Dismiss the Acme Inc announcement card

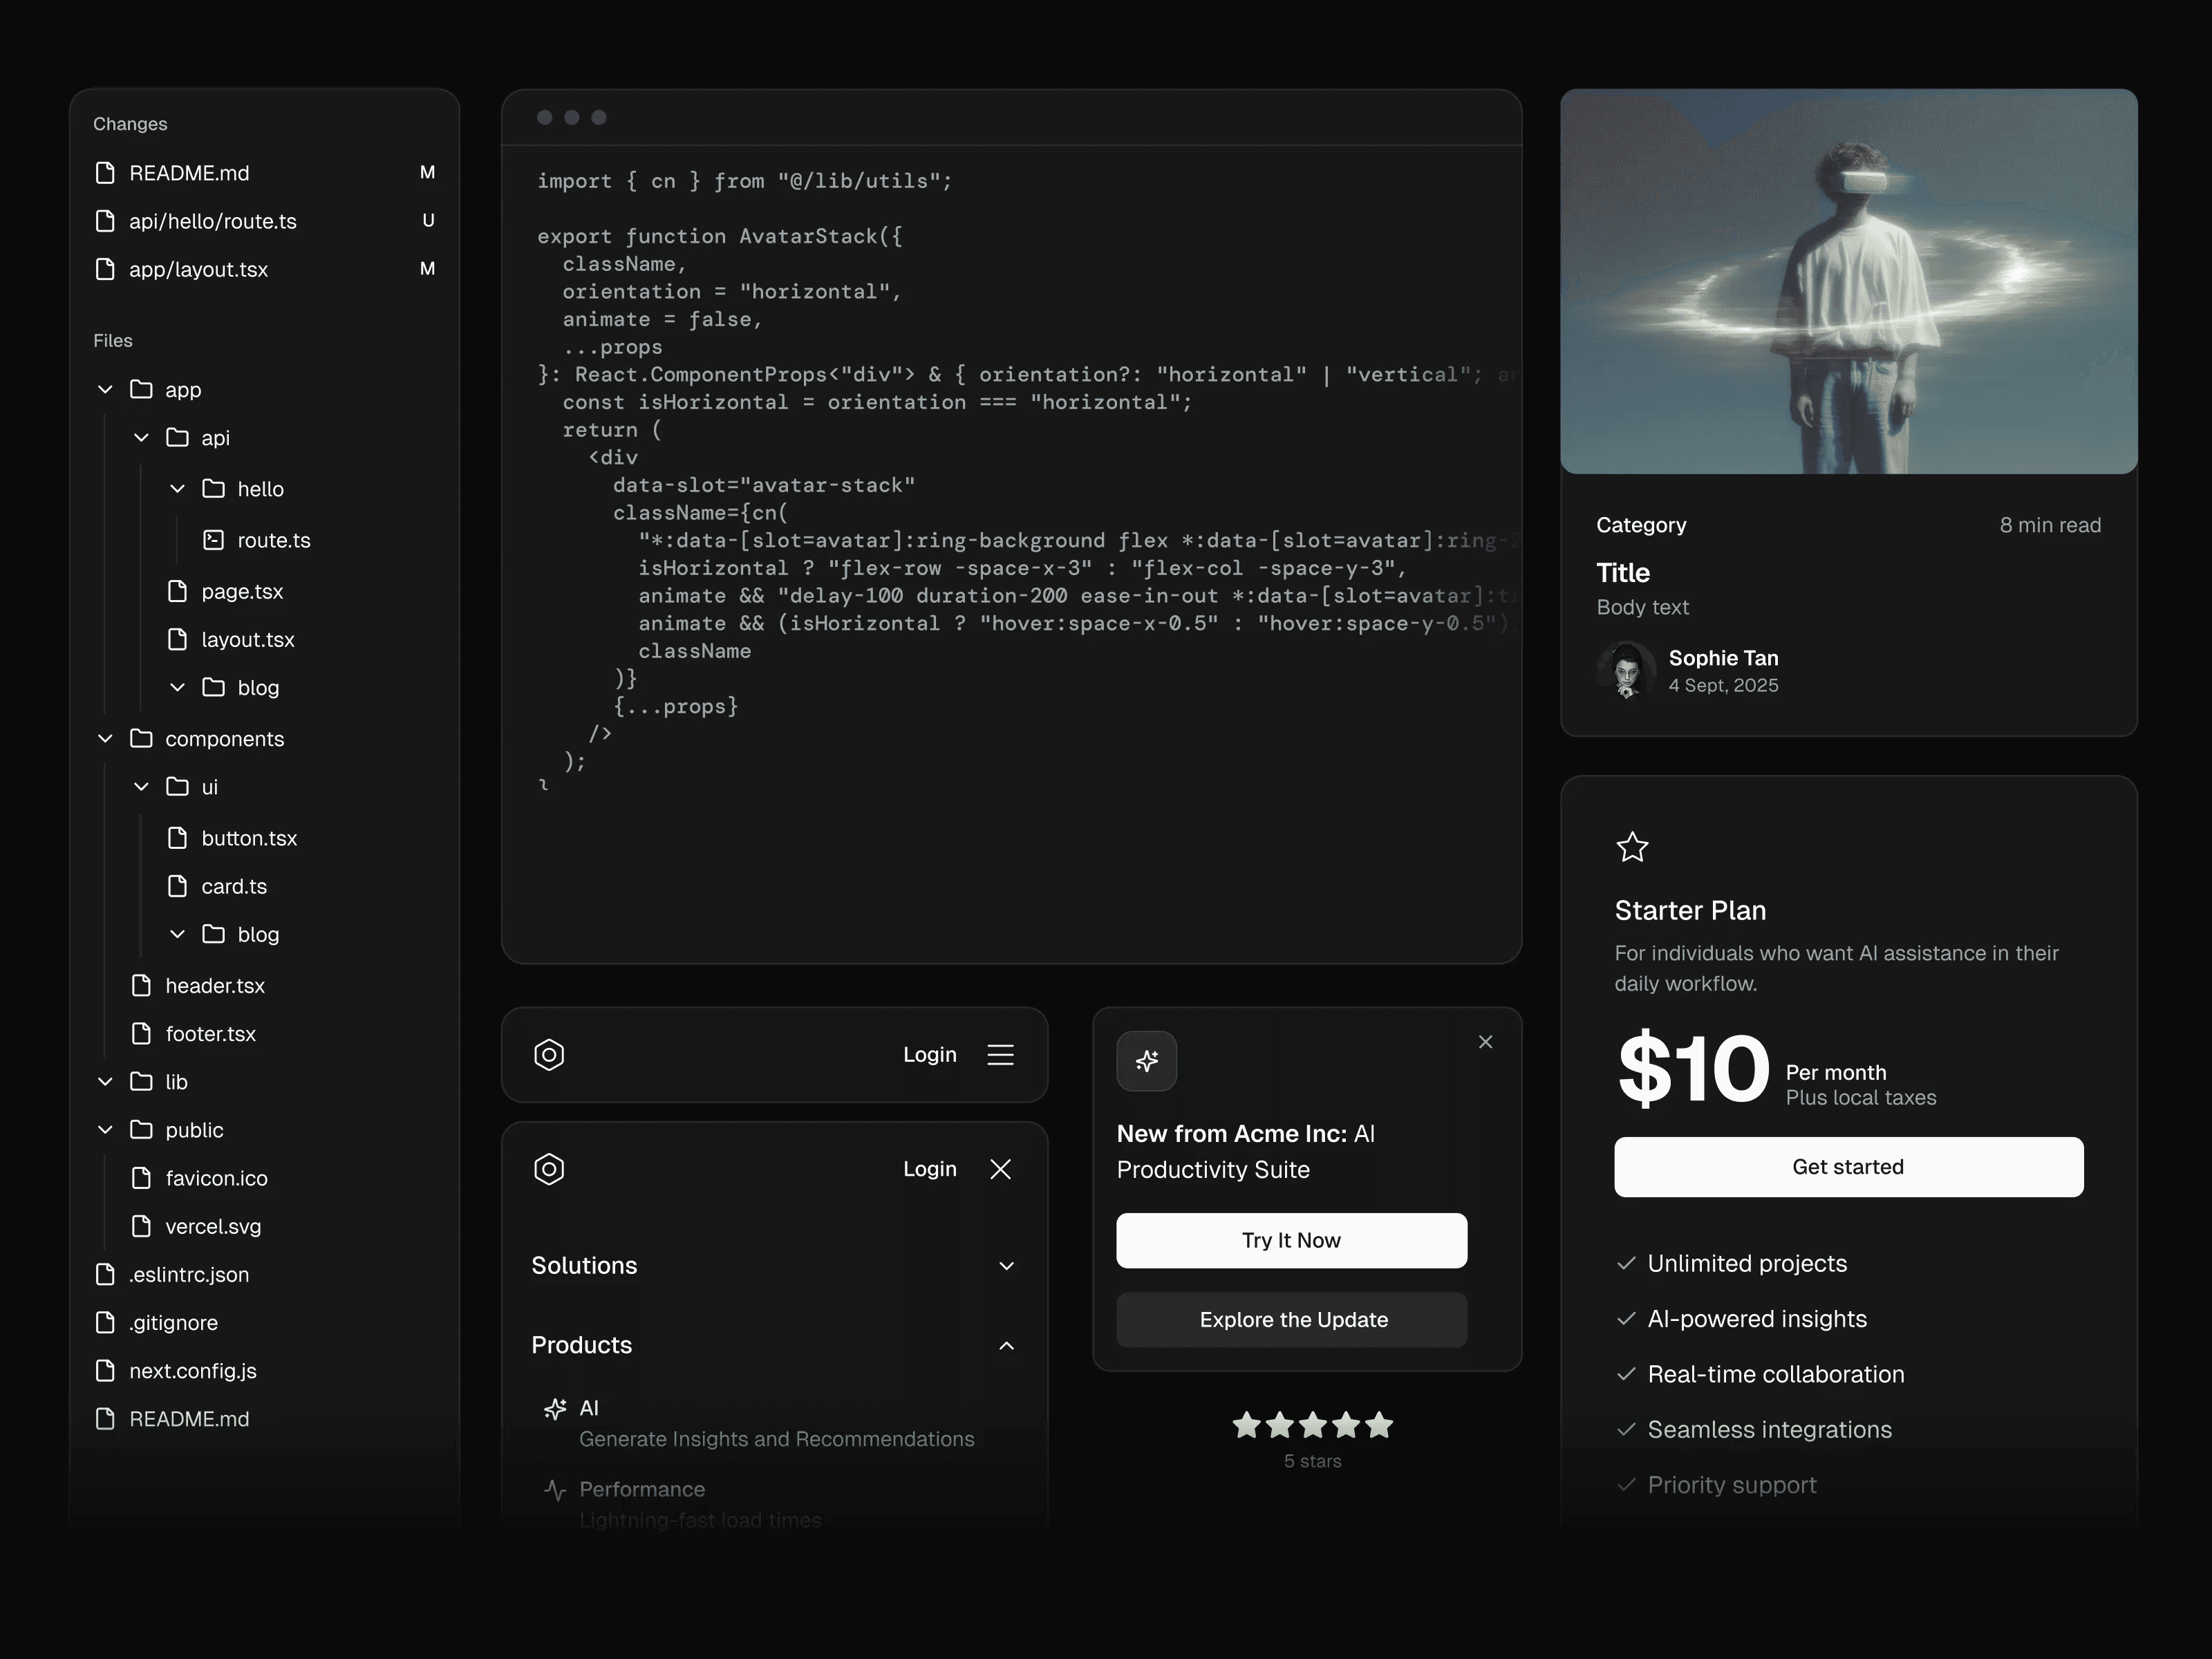(1485, 1042)
